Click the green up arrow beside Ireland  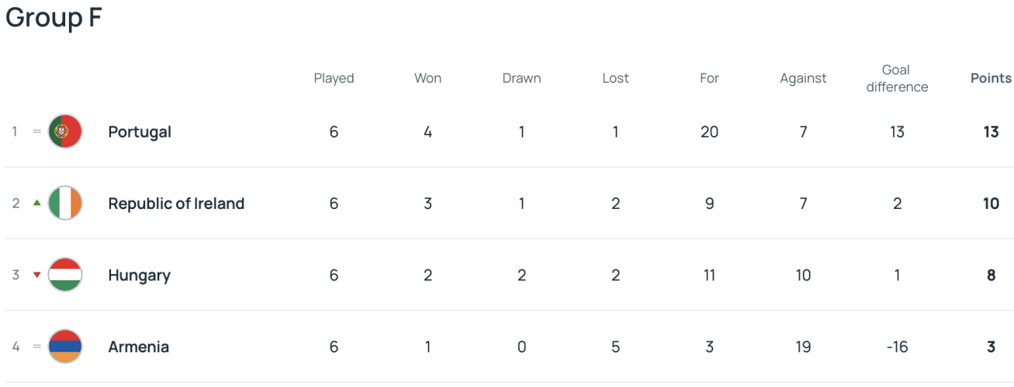point(36,203)
